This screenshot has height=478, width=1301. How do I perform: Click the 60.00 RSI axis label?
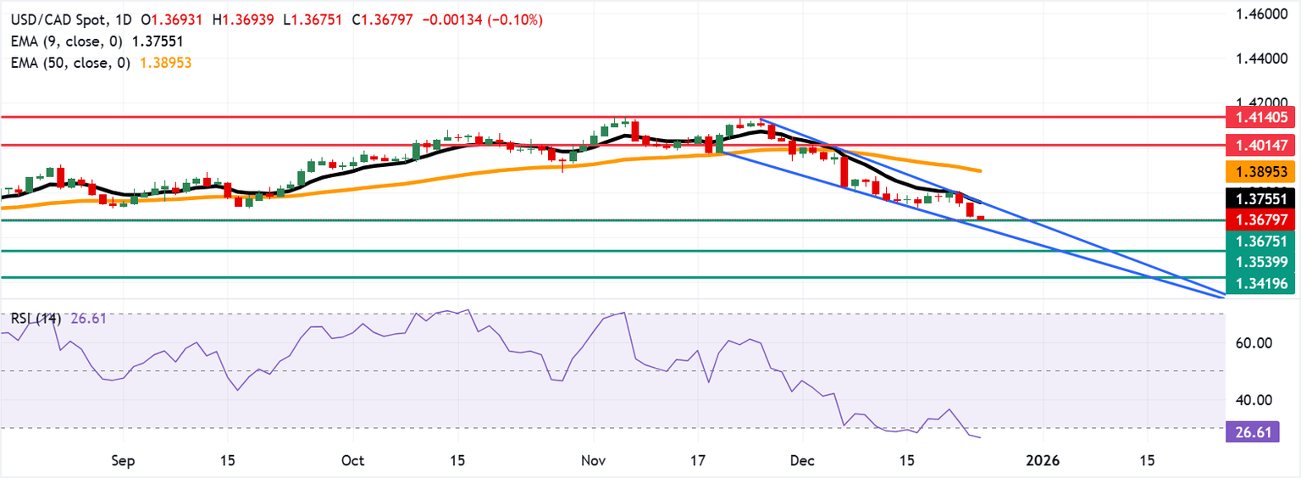coord(1254,343)
